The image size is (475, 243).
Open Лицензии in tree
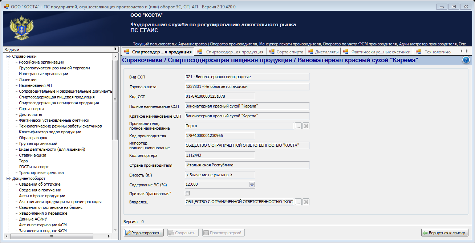tap(28, 80)
